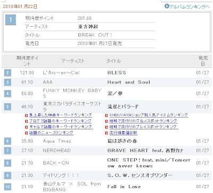This screenshot has height=193, width=213.
Task: Click the タイトル column header
Action: click(113, 61)
